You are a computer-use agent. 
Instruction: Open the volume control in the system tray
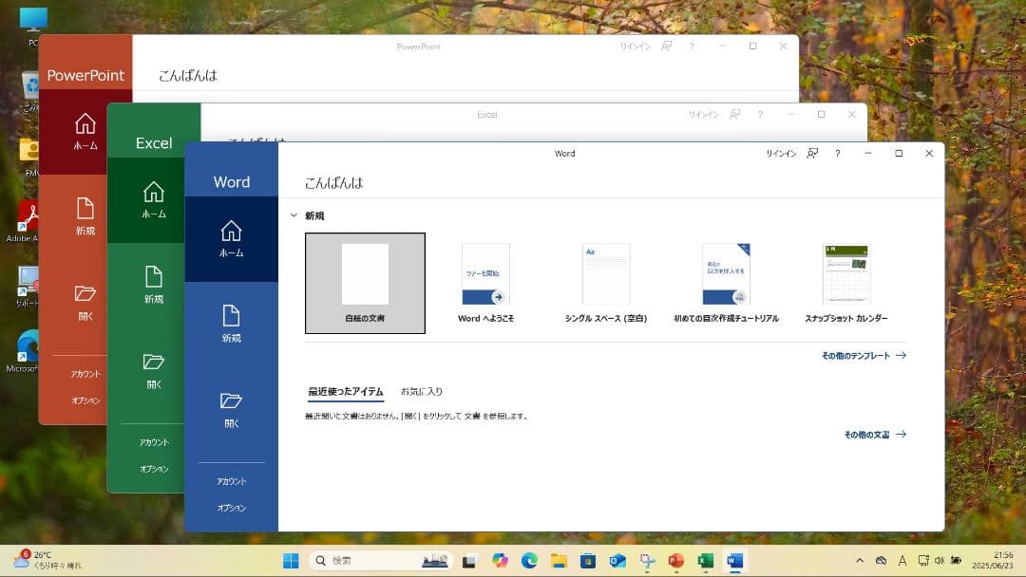point(940,560)
